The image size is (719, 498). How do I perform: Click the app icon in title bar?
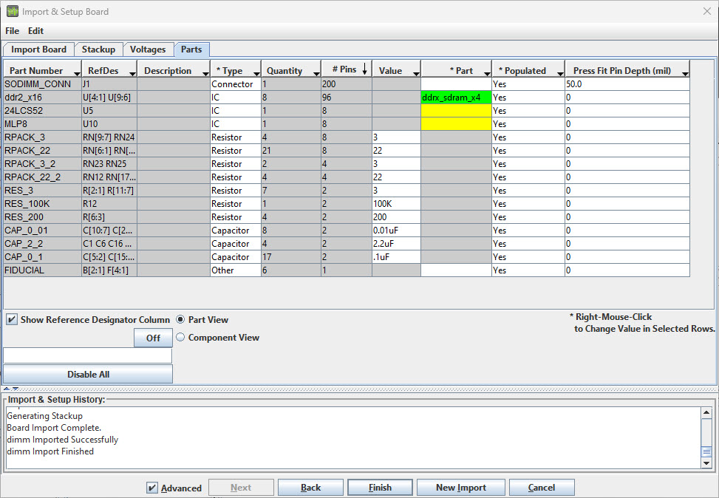click(13, 11)
